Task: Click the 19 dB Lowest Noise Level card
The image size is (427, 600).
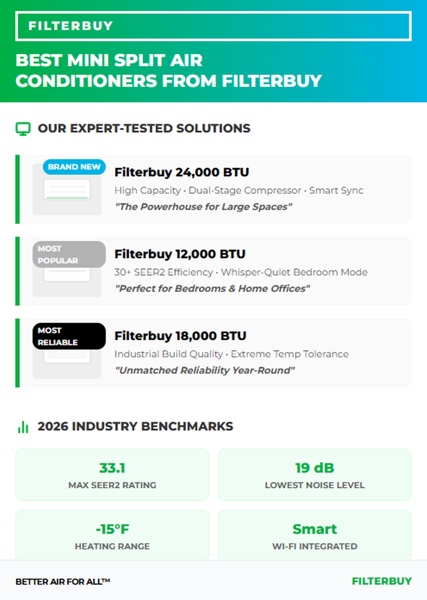Action: [x=315, y=474]
